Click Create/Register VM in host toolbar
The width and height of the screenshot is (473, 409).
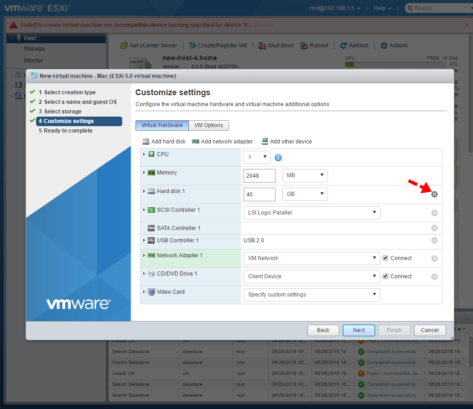tap(218, 46)
